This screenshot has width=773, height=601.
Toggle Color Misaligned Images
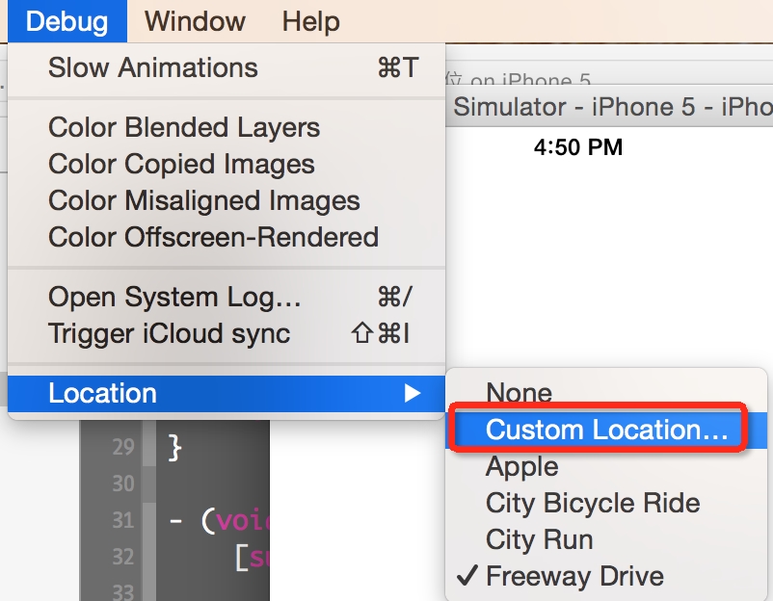coord(227,200)
